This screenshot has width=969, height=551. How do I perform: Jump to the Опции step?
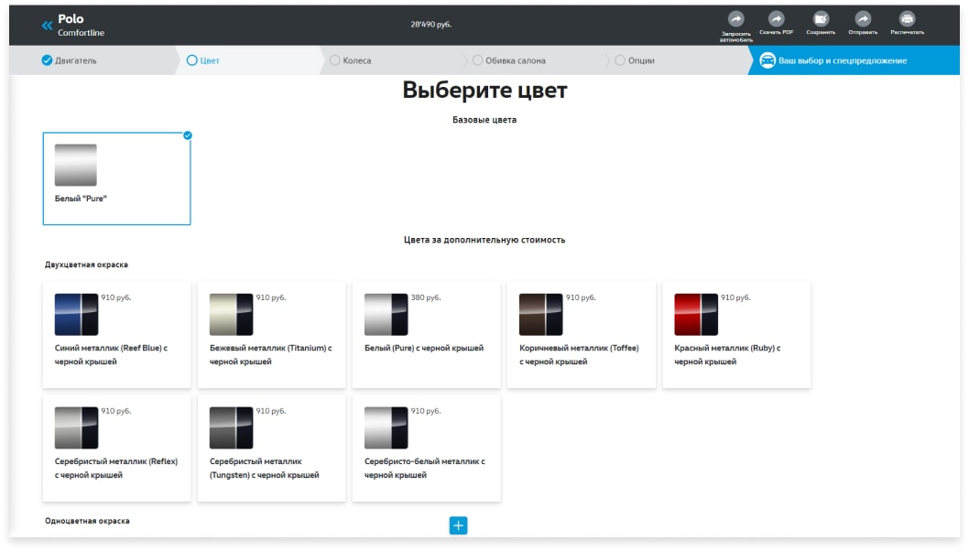635,60
